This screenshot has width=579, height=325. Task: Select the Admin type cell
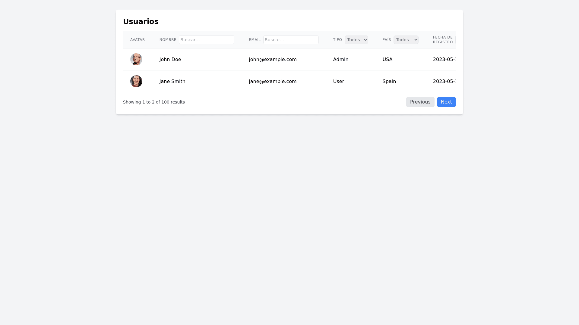coord(340,60)
